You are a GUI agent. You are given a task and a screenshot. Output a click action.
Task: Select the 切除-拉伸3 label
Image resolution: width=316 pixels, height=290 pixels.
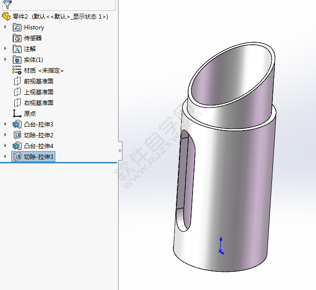click(39, 157)
